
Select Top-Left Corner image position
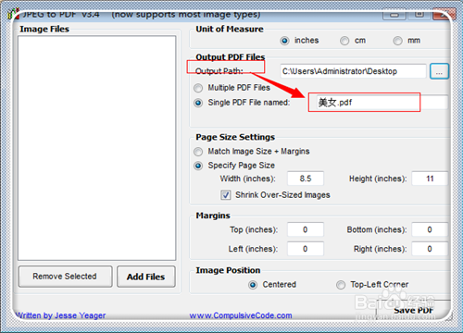(x=341, y=285)
